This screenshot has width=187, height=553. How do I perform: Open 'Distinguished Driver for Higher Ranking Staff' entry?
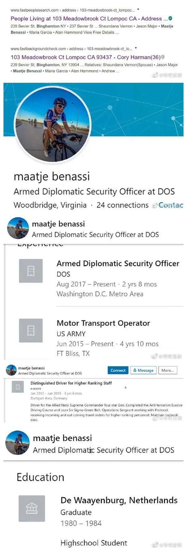pos(71,383)
